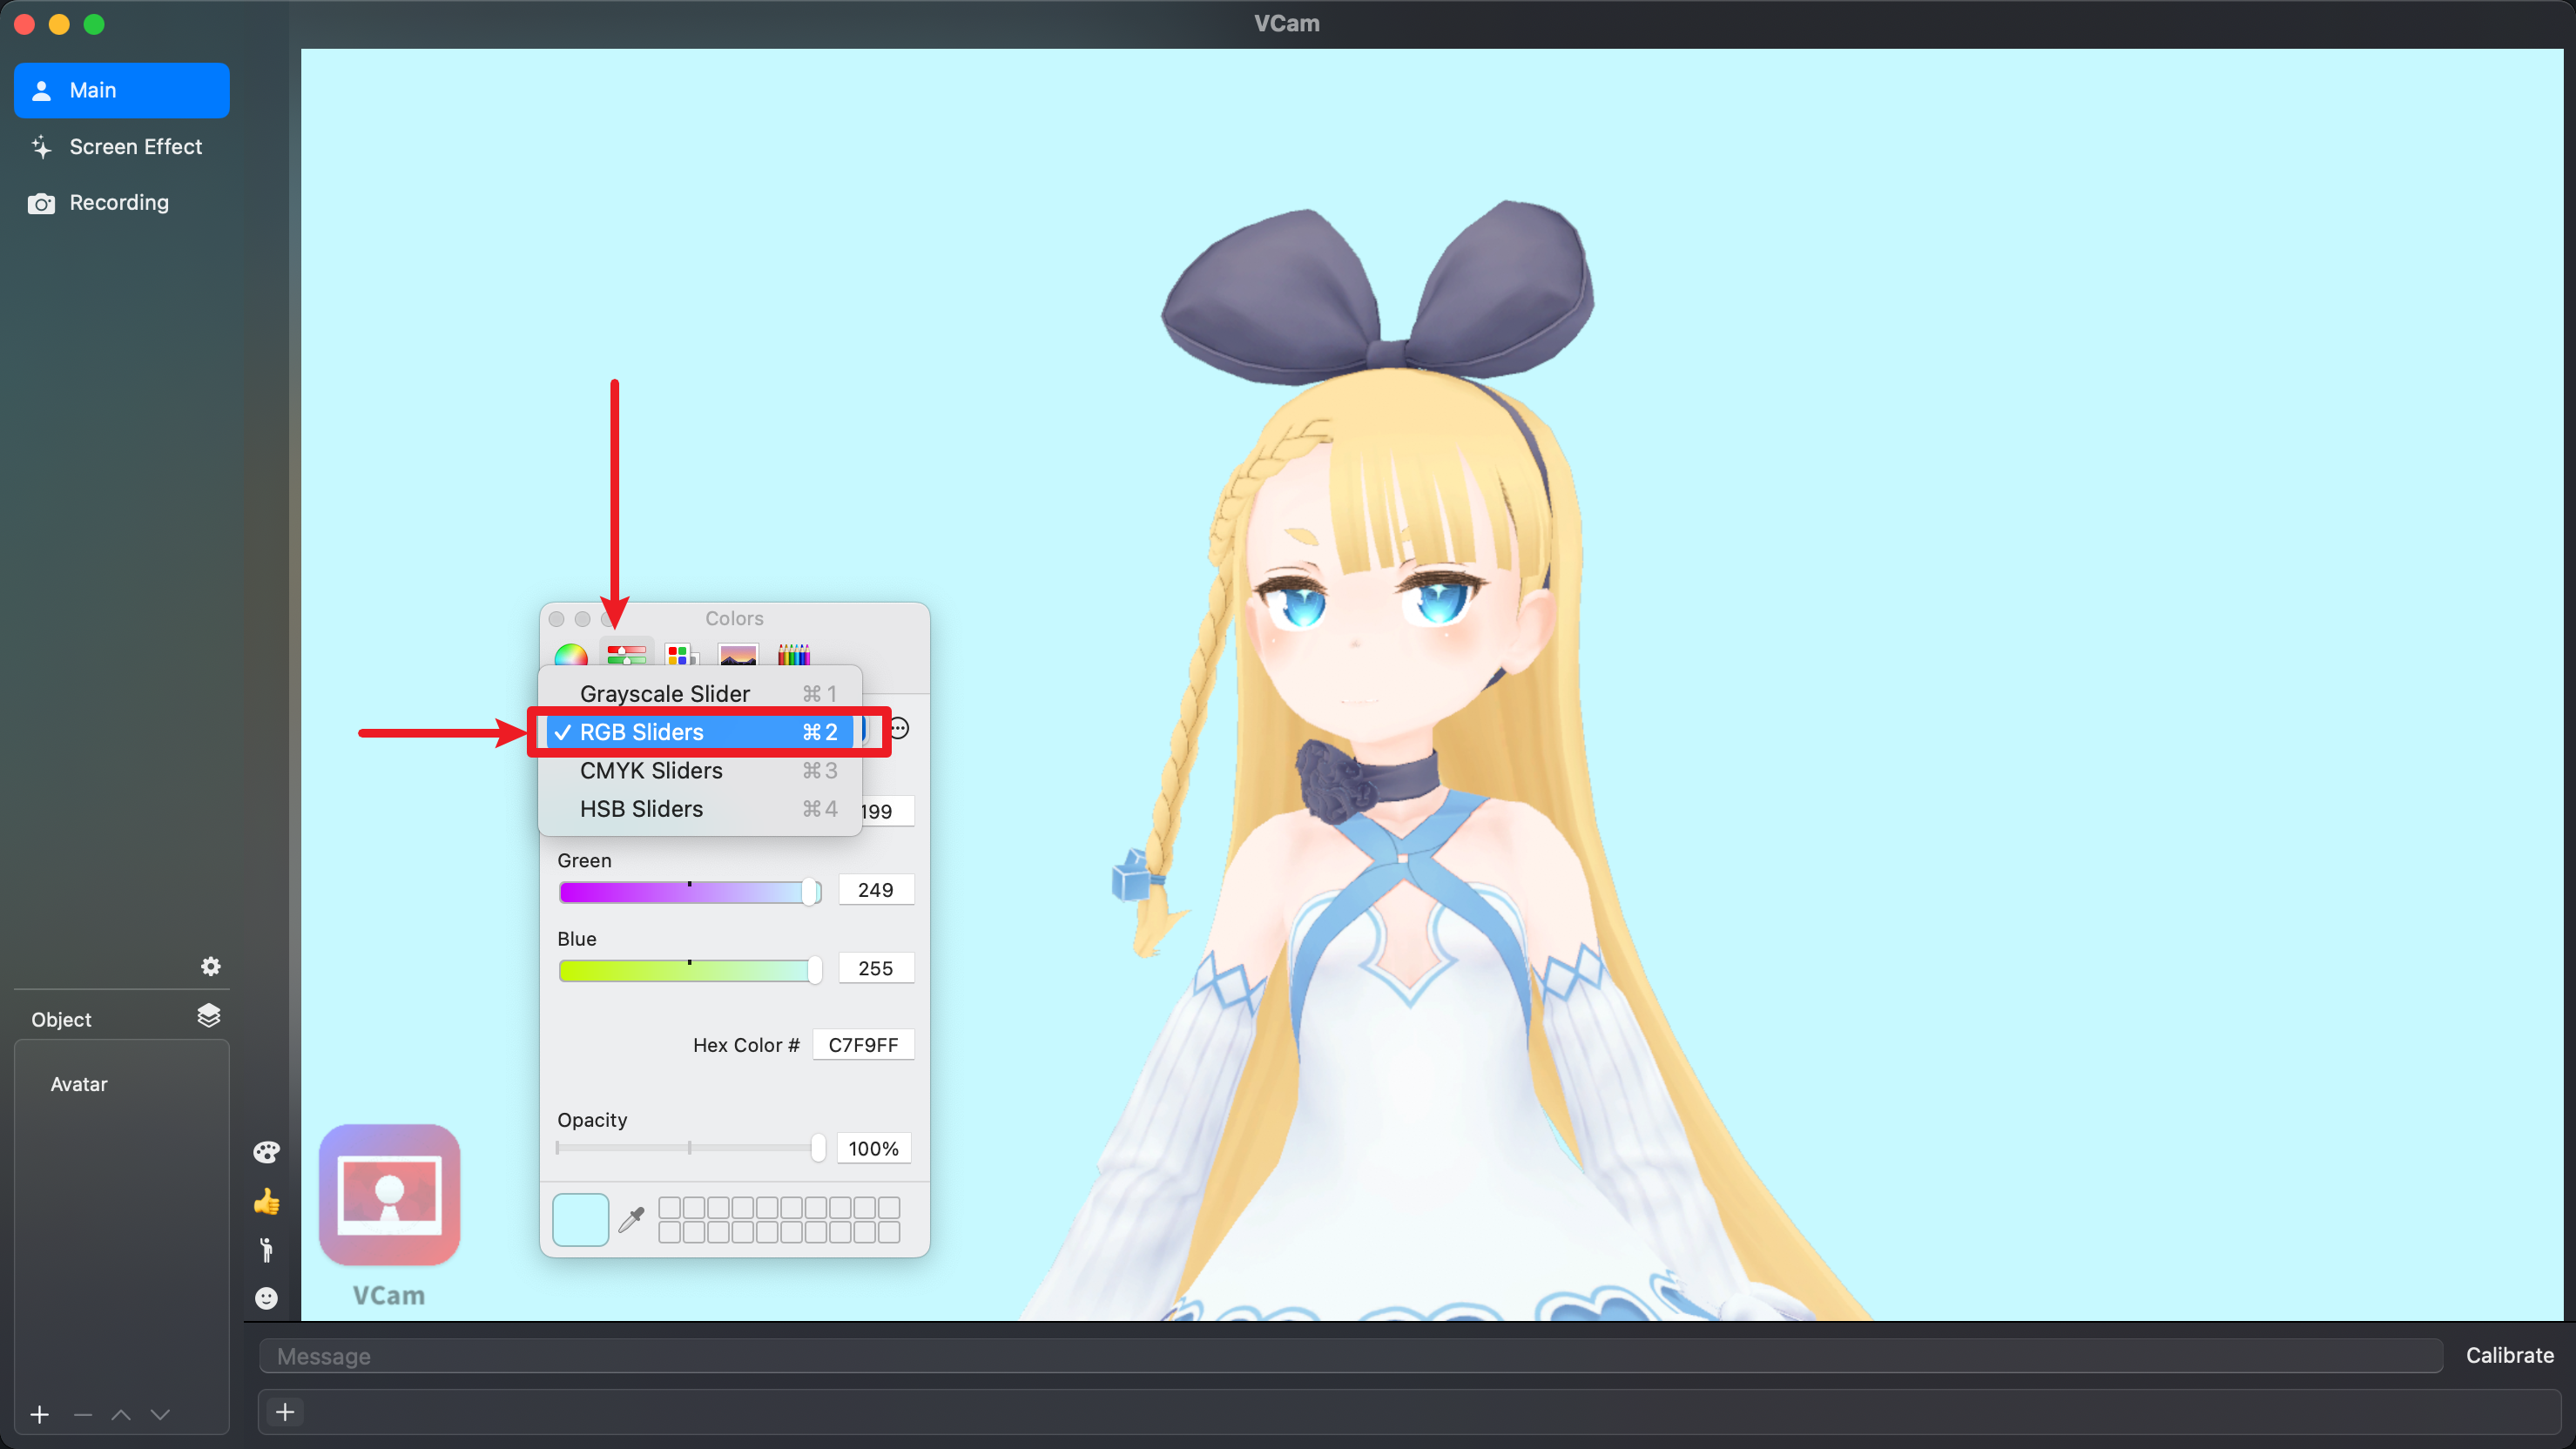Switch to image palettes picker
2576x1449 pixels.
(x=738, y=655)
